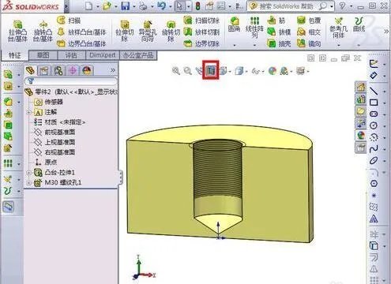Click the 旋转切除 revolved cut tool

(x=171, y=32)
